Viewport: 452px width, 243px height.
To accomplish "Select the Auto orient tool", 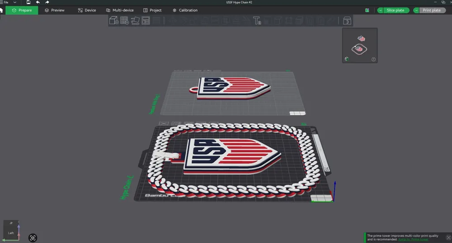I will [135, 20].
